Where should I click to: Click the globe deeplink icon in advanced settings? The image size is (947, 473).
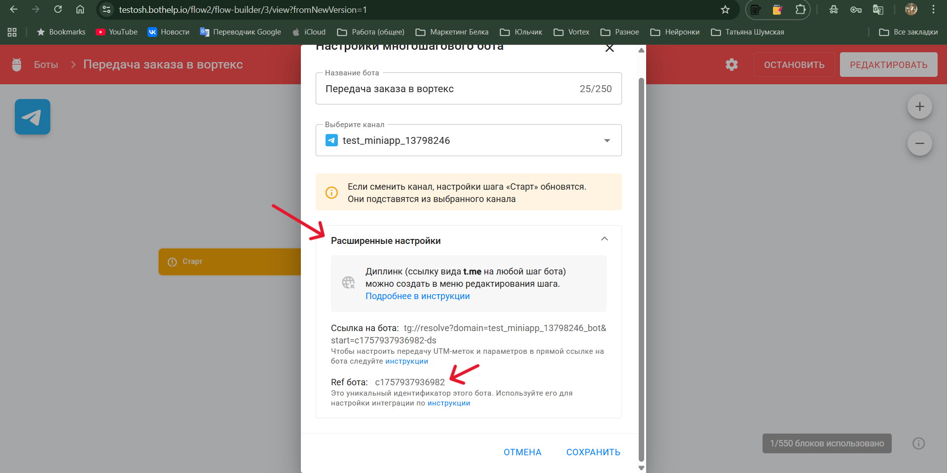(x=348, y=283)
